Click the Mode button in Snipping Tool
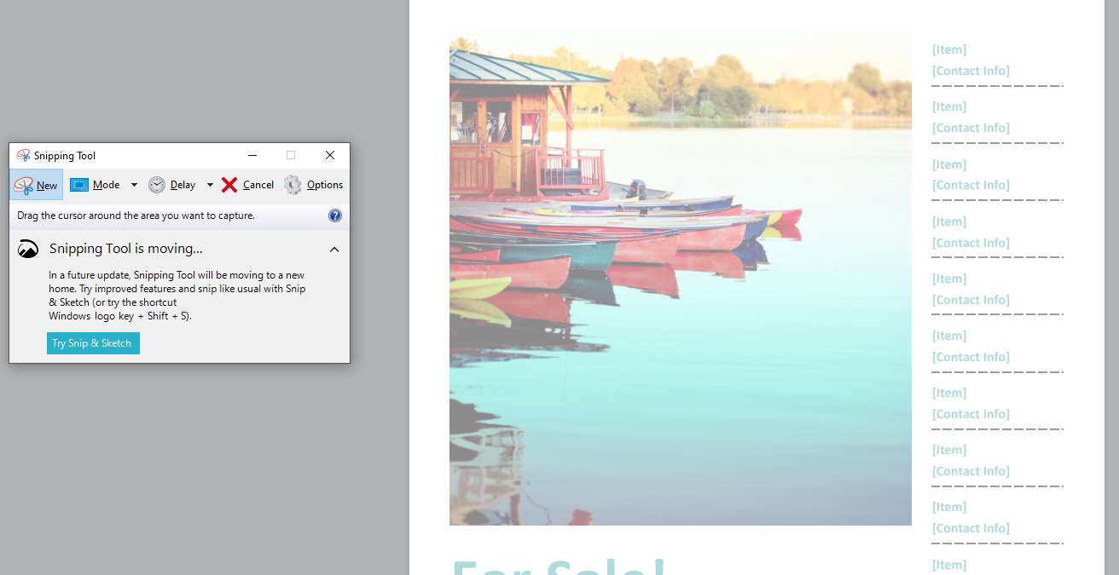 [95, 185]
